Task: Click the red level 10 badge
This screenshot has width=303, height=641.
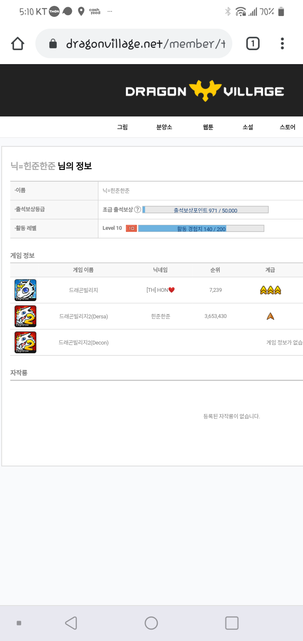Action: (131, 229)
